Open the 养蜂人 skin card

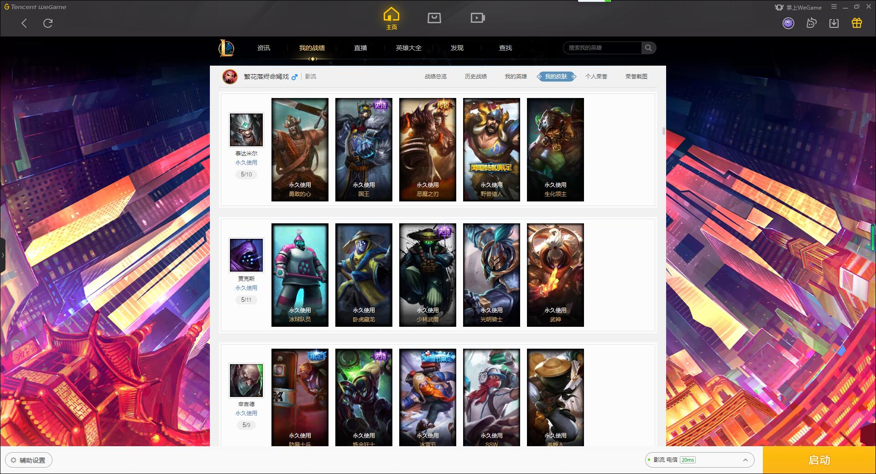[x=555, y=397]
